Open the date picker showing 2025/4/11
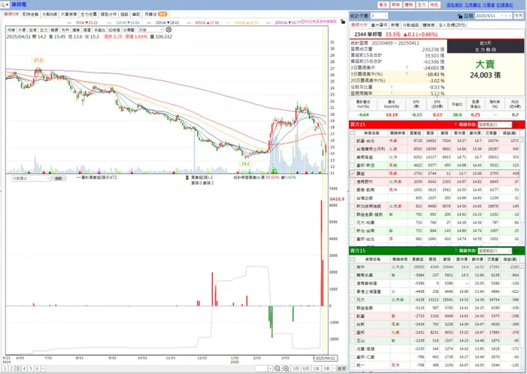The height and width of the screenshot is (374, 527). 493,16
